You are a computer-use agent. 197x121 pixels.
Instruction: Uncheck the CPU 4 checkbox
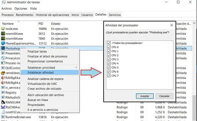point(109,63)
